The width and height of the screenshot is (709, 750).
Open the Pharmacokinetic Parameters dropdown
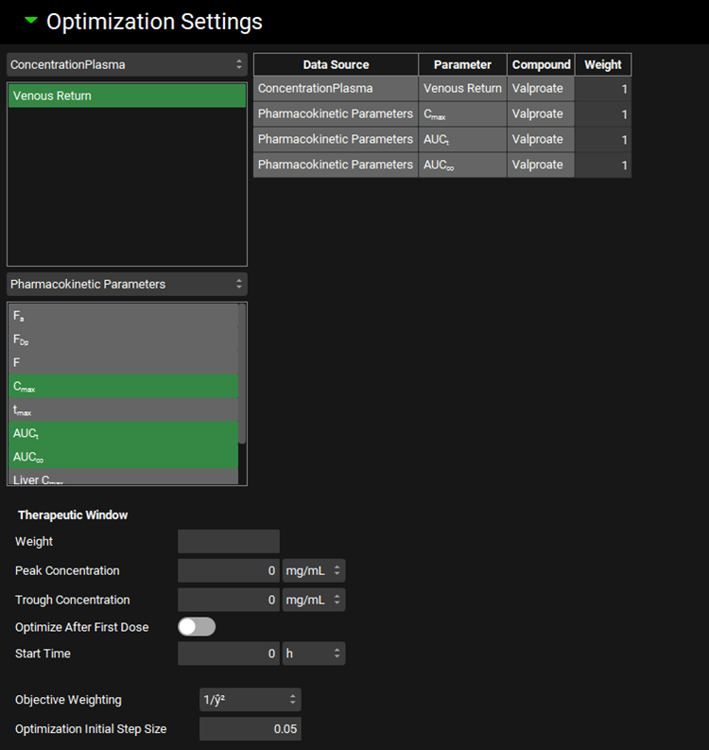[127, 284]
